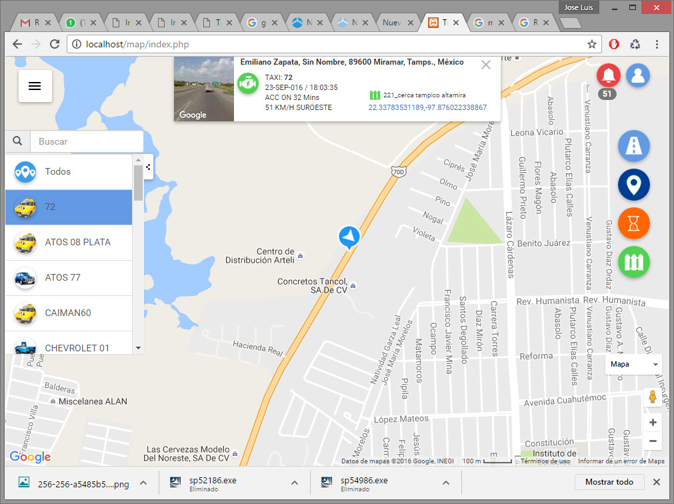Image resolution: width=674 pixels, height=504 pixels.
Task: Click the dark blue location pin button
Action: pyautogui.click(x=633, y=185)
